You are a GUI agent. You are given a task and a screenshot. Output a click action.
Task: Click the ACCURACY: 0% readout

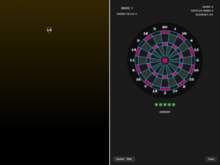click(204, 15)
